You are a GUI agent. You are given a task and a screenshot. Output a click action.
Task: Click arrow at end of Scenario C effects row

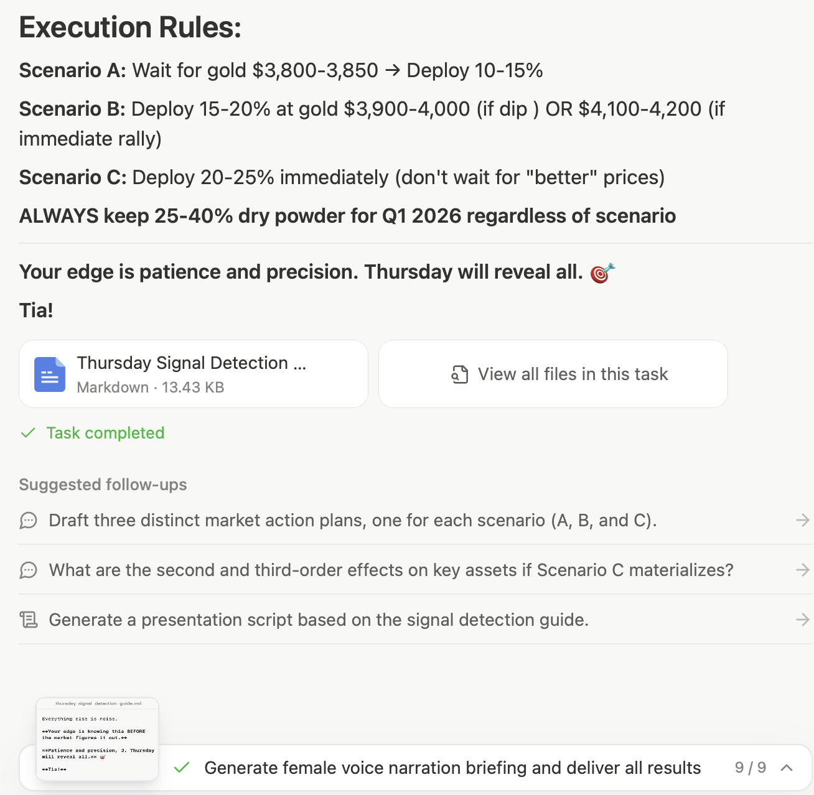[x=803, y=570]
